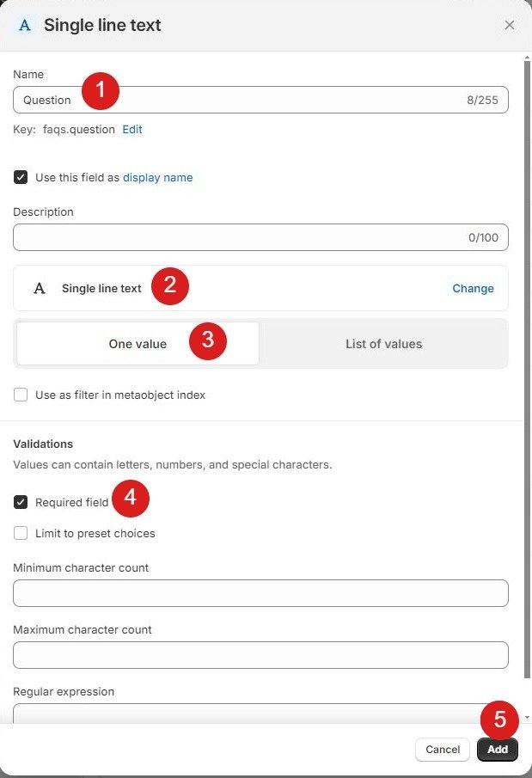Screen dimensions: 532x778
Task: Click the Maximum character count field
Action: click(260, 655)
